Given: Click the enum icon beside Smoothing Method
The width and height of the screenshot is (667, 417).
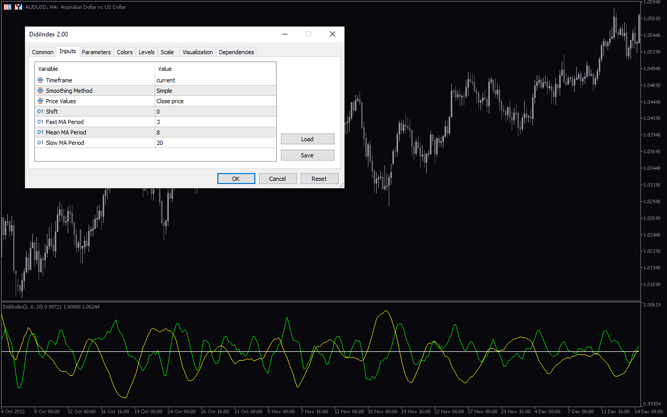Looking at the screenshot, I should pyautogui.click(x=41, y=91).
